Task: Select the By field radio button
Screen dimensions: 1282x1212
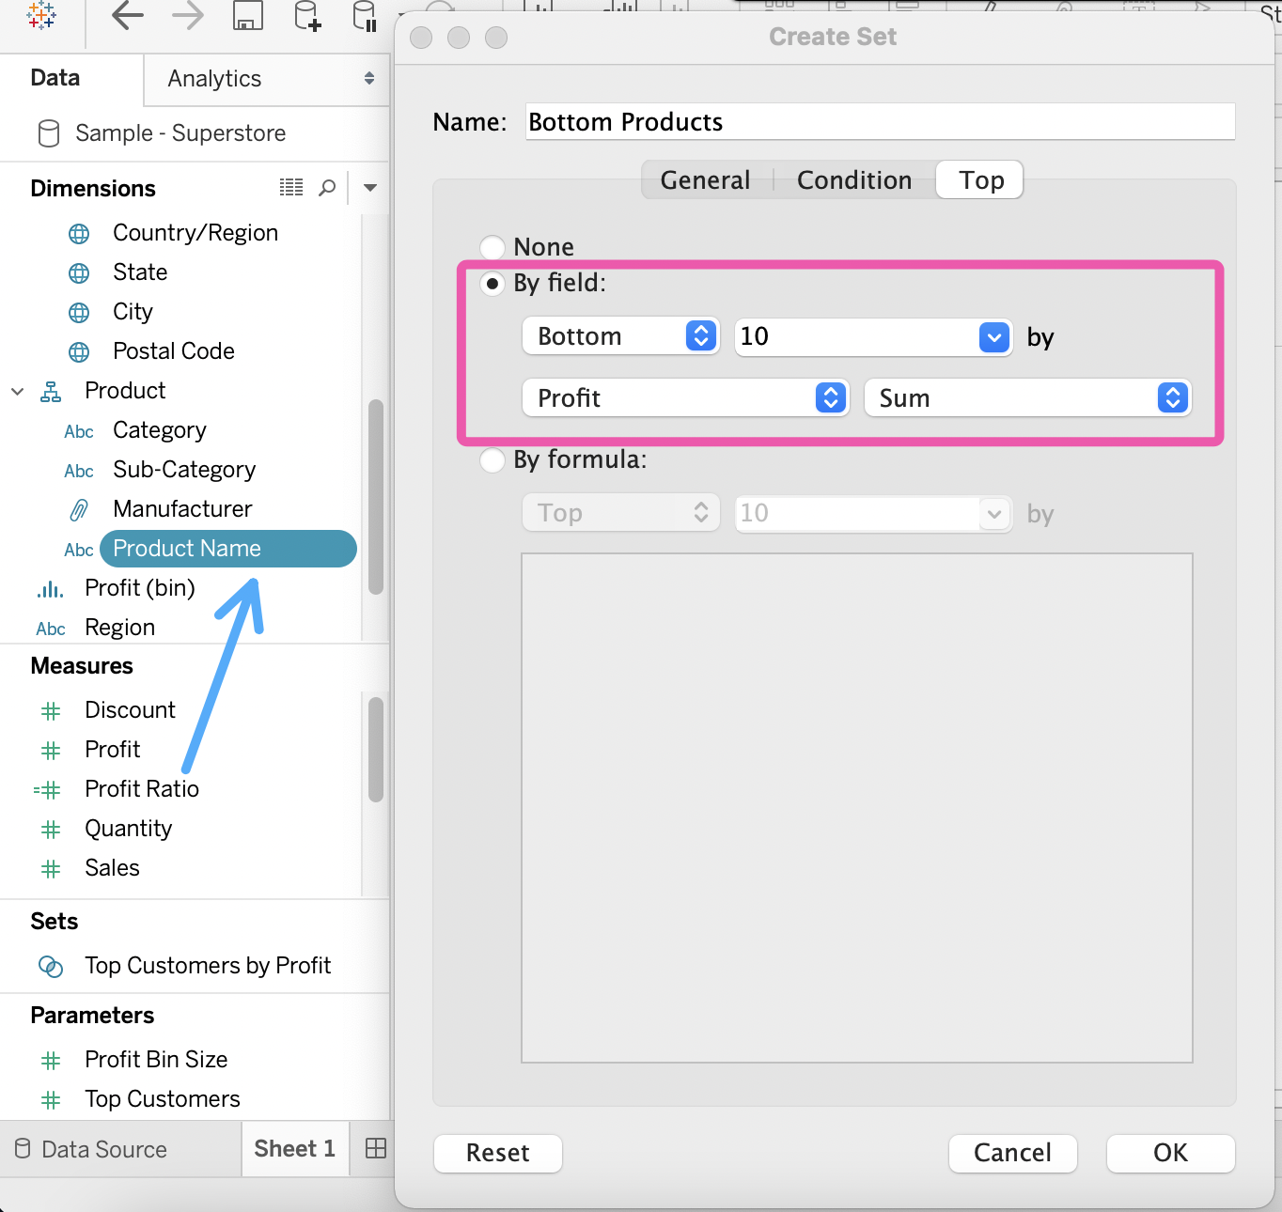Action: click(492, 283)
